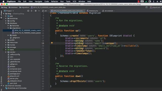162x91 pixels.
Task: Click the 'unique' method call on line 19
Action: (x=110, y=43)
